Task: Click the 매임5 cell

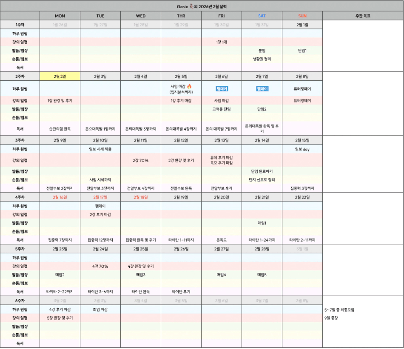Action: [x=262, y=275]
